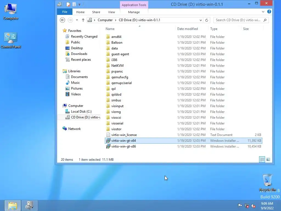This screenshot has width=281, height=211.
Task: Expand the Computer breadcrumb arrow
Action: tap(116, 20)
